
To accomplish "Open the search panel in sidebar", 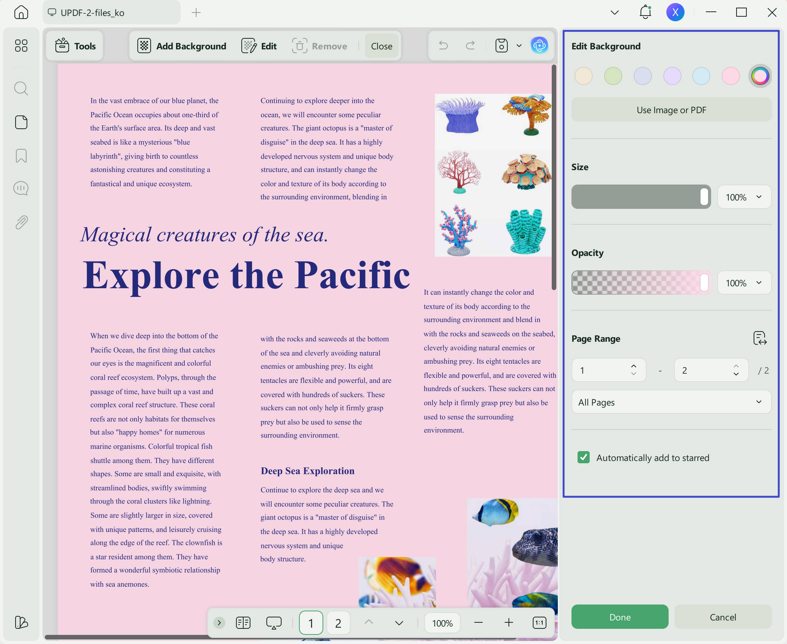I will pos(21,88).
